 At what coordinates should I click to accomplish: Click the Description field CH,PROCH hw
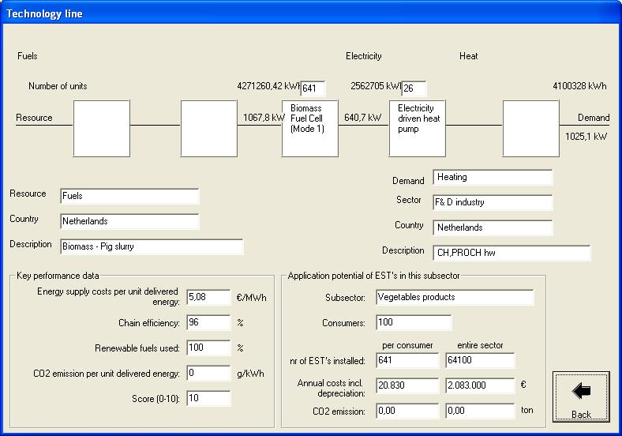[x=511, y=253]
